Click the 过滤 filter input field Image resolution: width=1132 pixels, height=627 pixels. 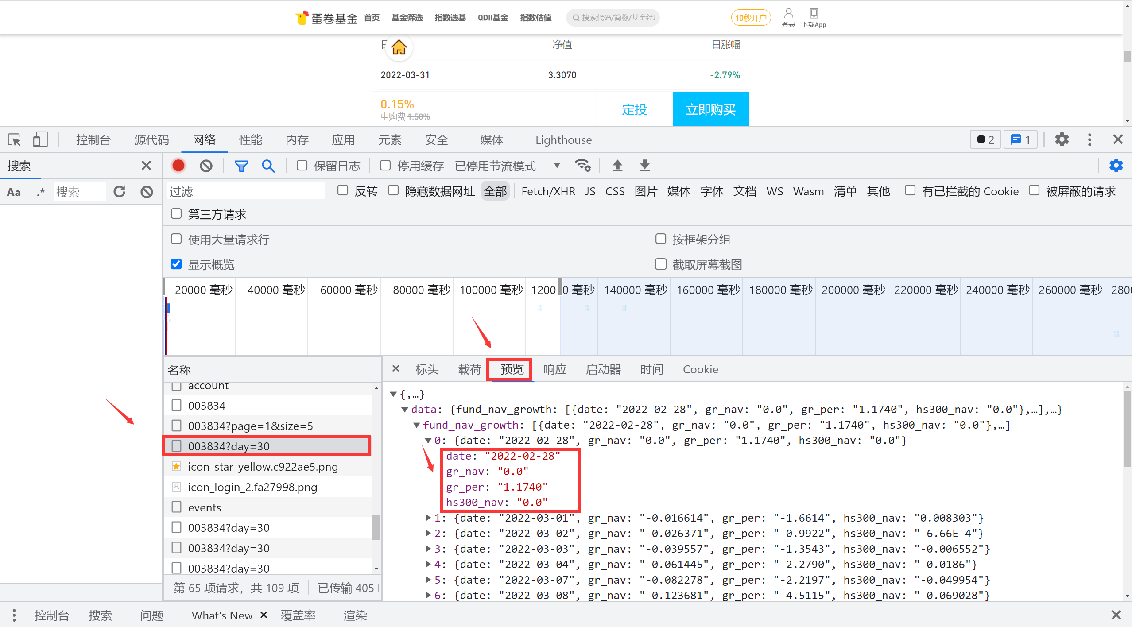tap(246, 191)
